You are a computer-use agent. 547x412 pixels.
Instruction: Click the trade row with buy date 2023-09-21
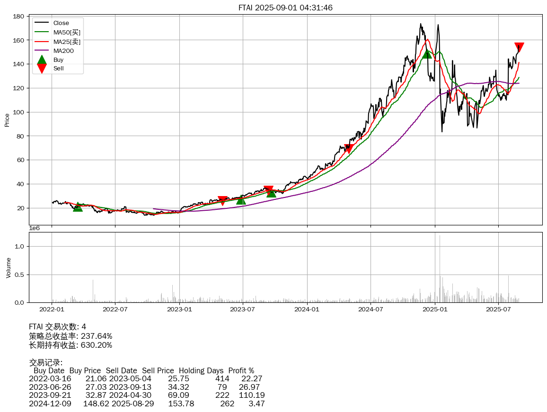click(x=147, y=395)
